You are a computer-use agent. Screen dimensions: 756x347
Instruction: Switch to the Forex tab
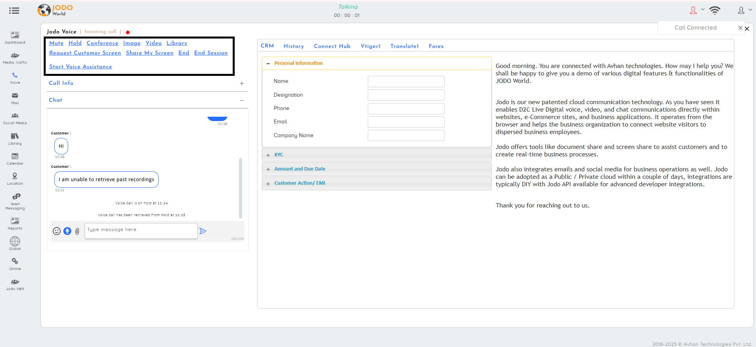point(436,46)
